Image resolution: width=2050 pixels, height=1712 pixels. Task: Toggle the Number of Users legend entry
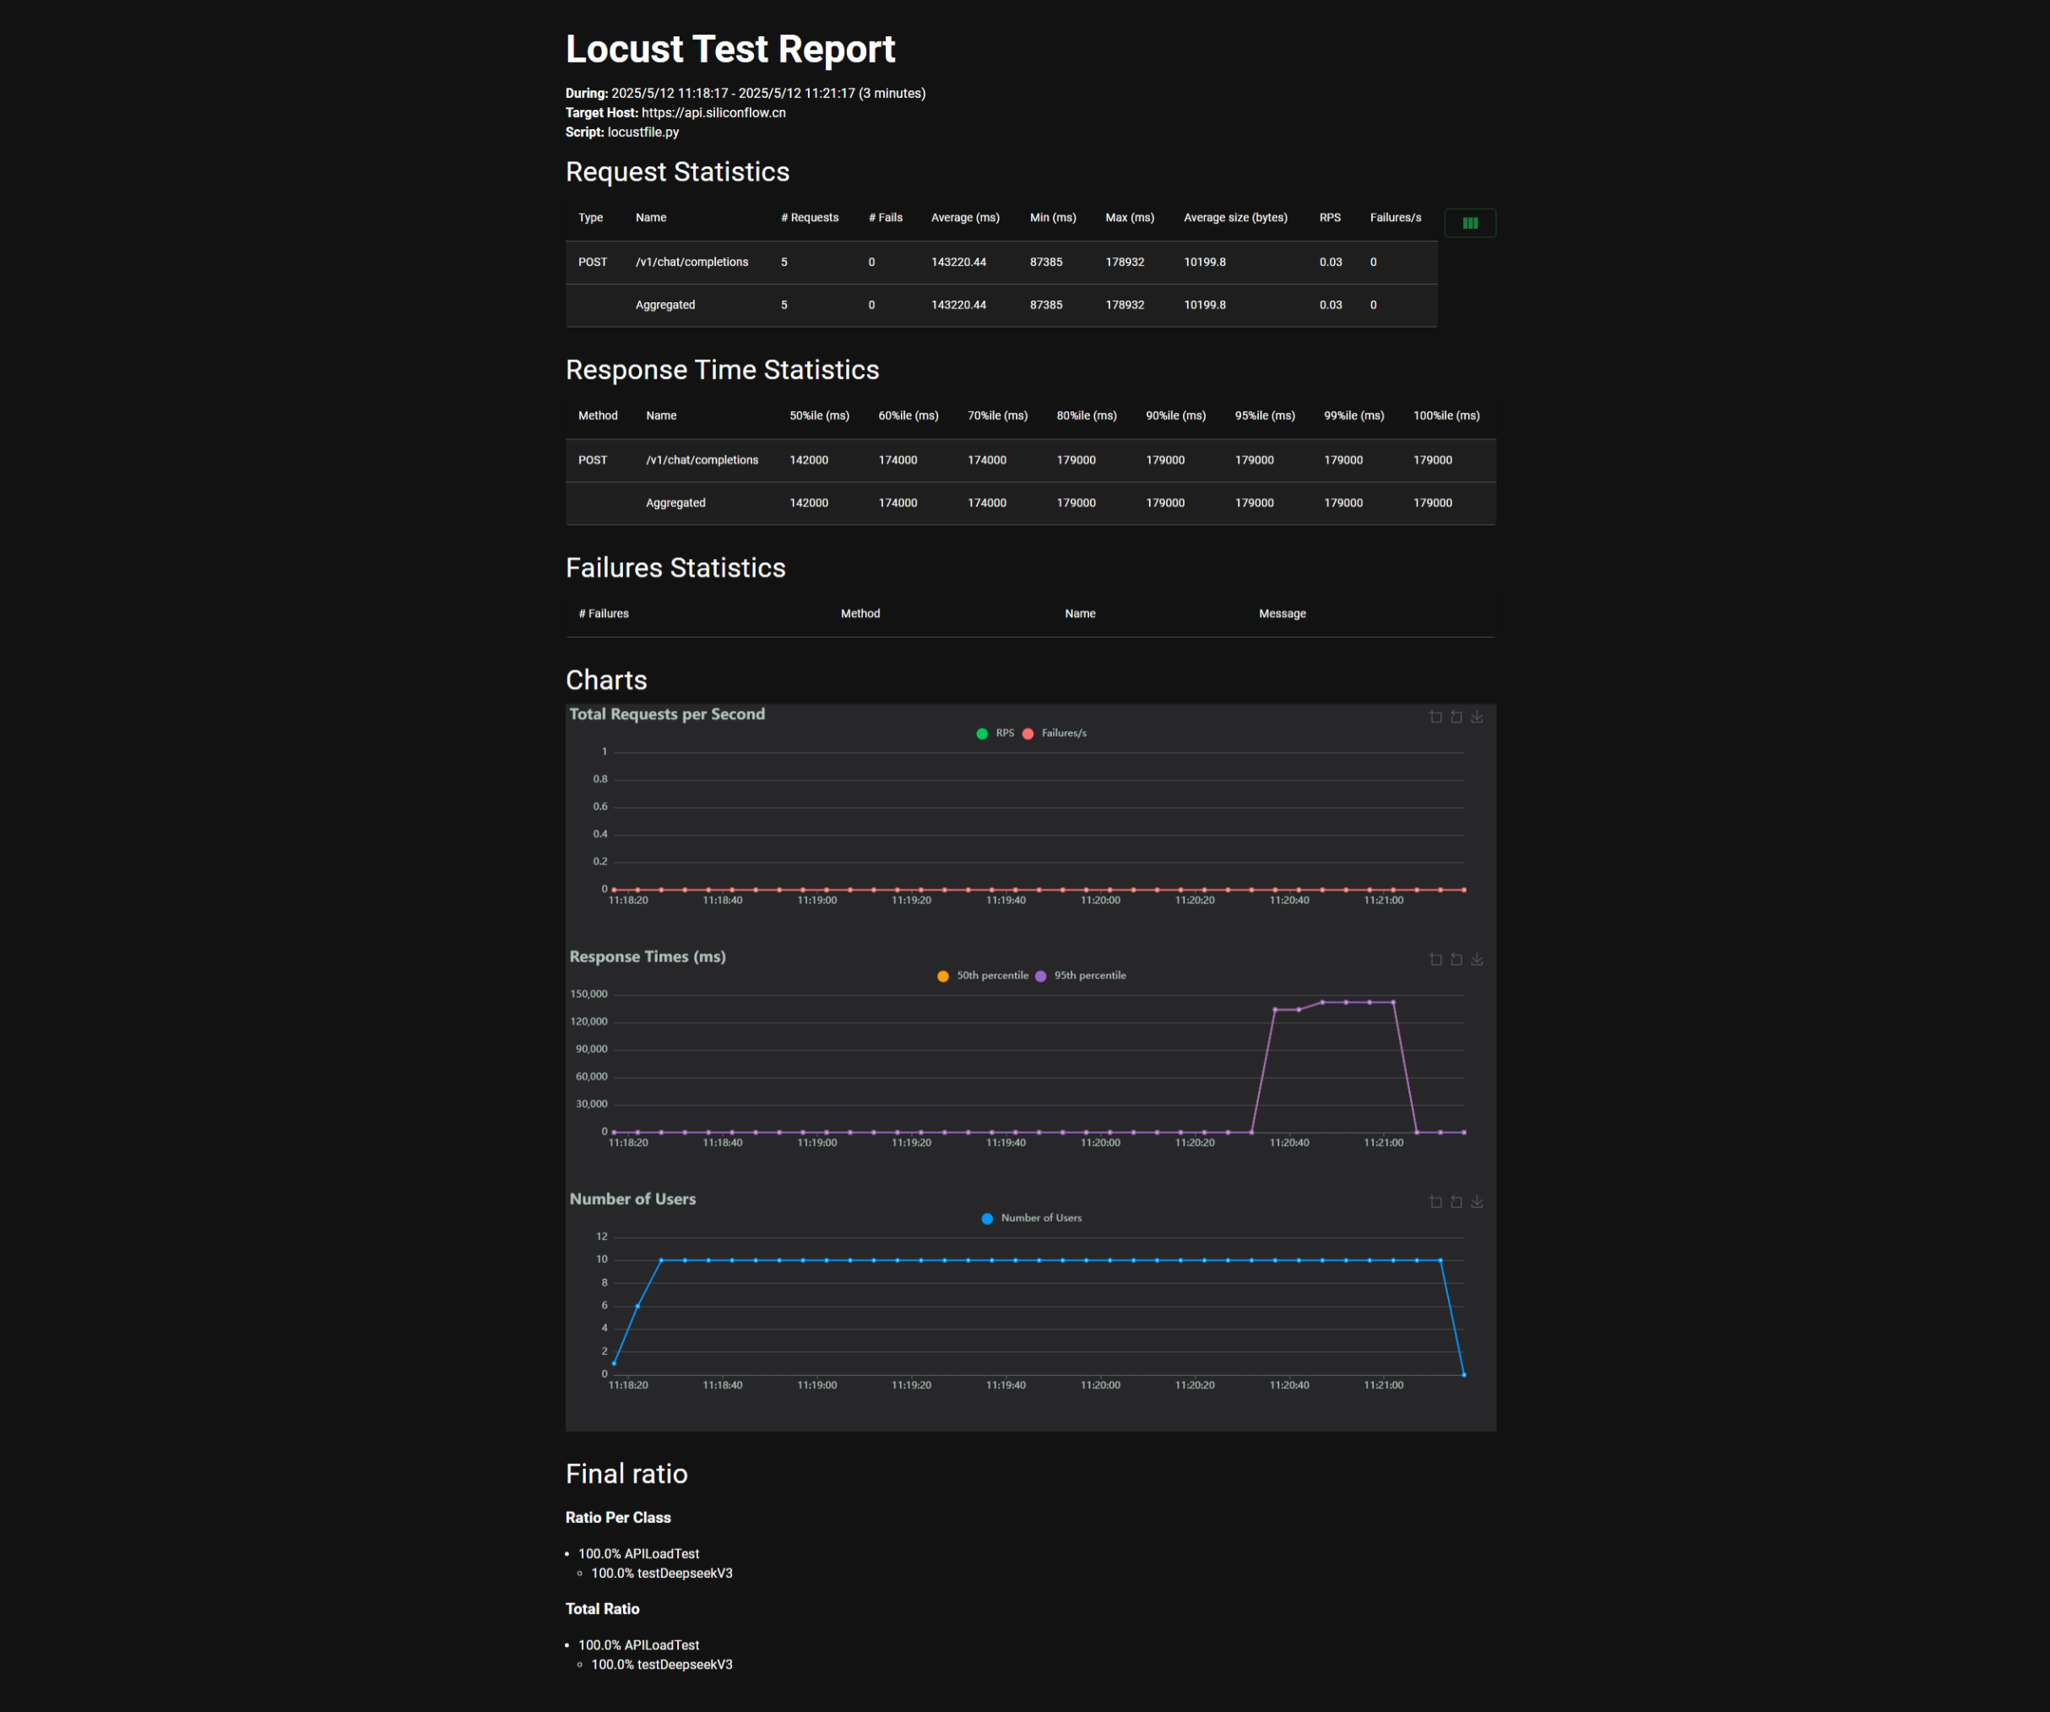1032,1218
